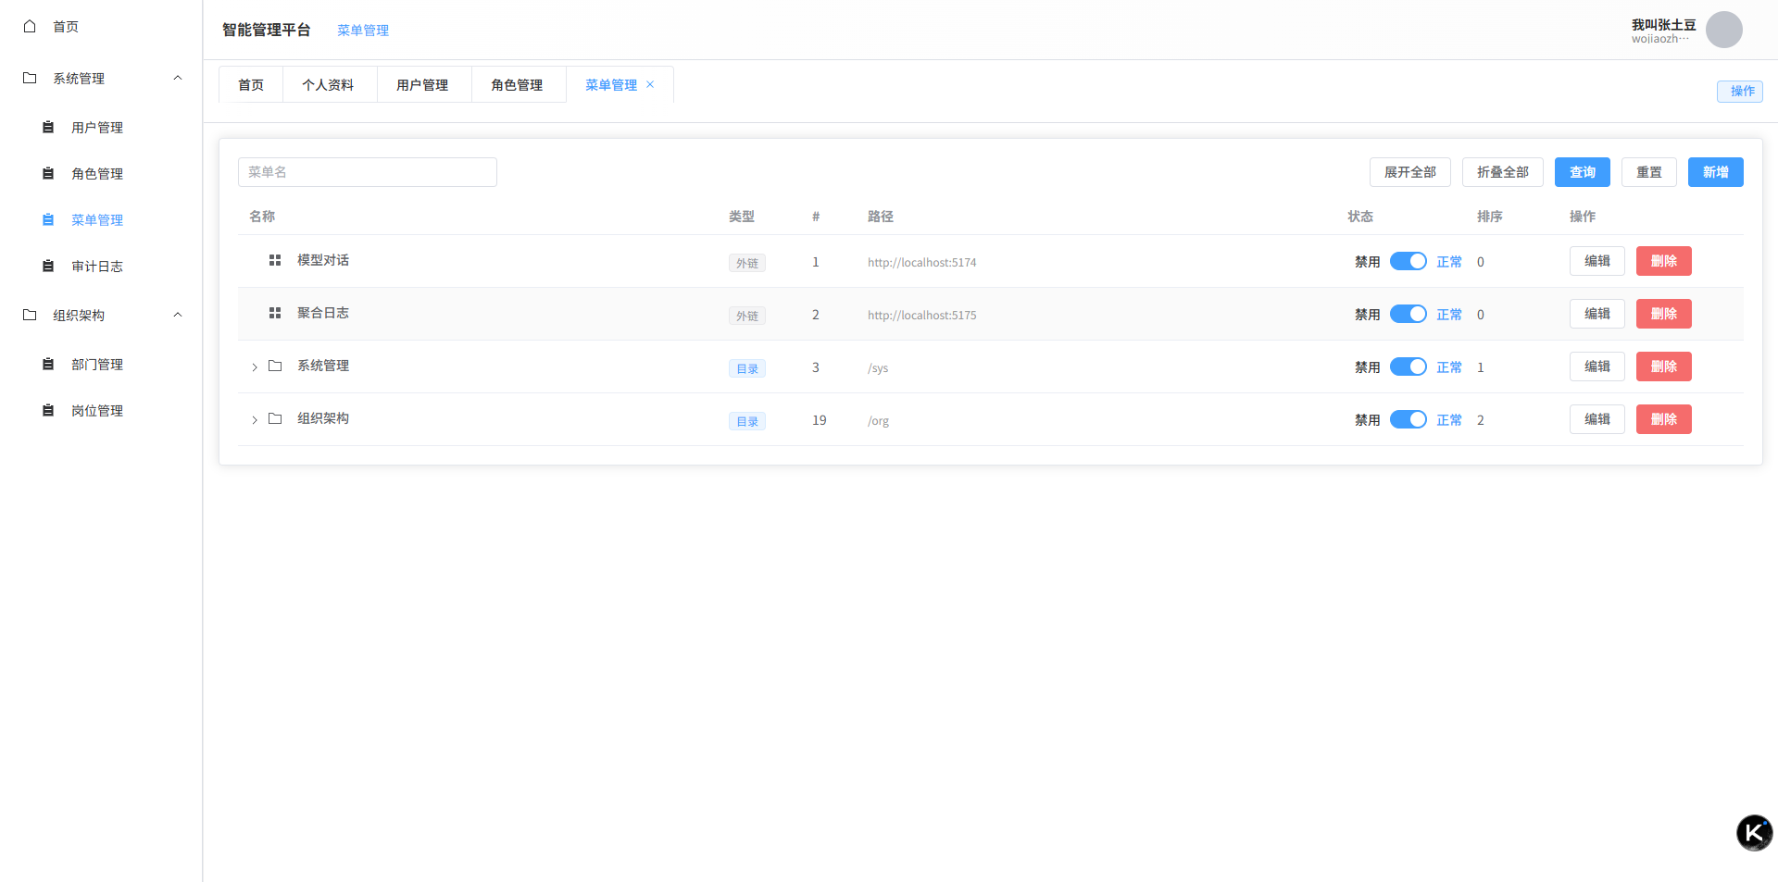The height and width of the screenshot is (882, 1778).
Task: Toggle the status switch for 组织架构 row
Action: tap(1409, 419)
